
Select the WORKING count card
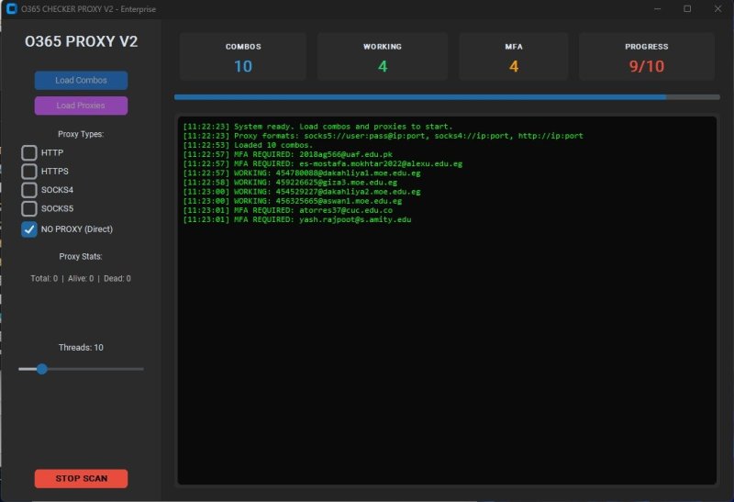[x=383, y=57]
